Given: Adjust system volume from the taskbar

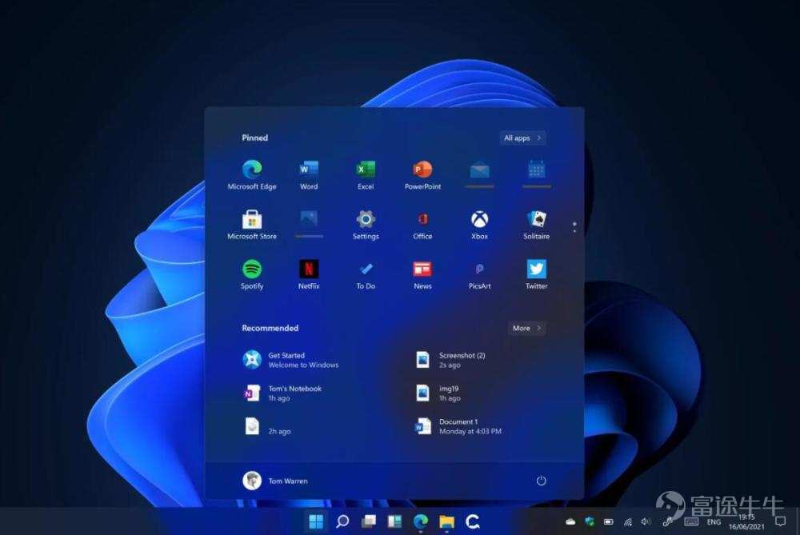Looking at the screenshot, I should coord(646,521).
